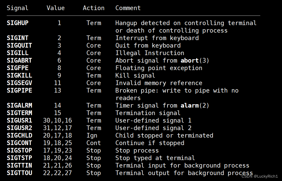Click the 'Broken pipe: write to pipe' comment

click(162, 91)
